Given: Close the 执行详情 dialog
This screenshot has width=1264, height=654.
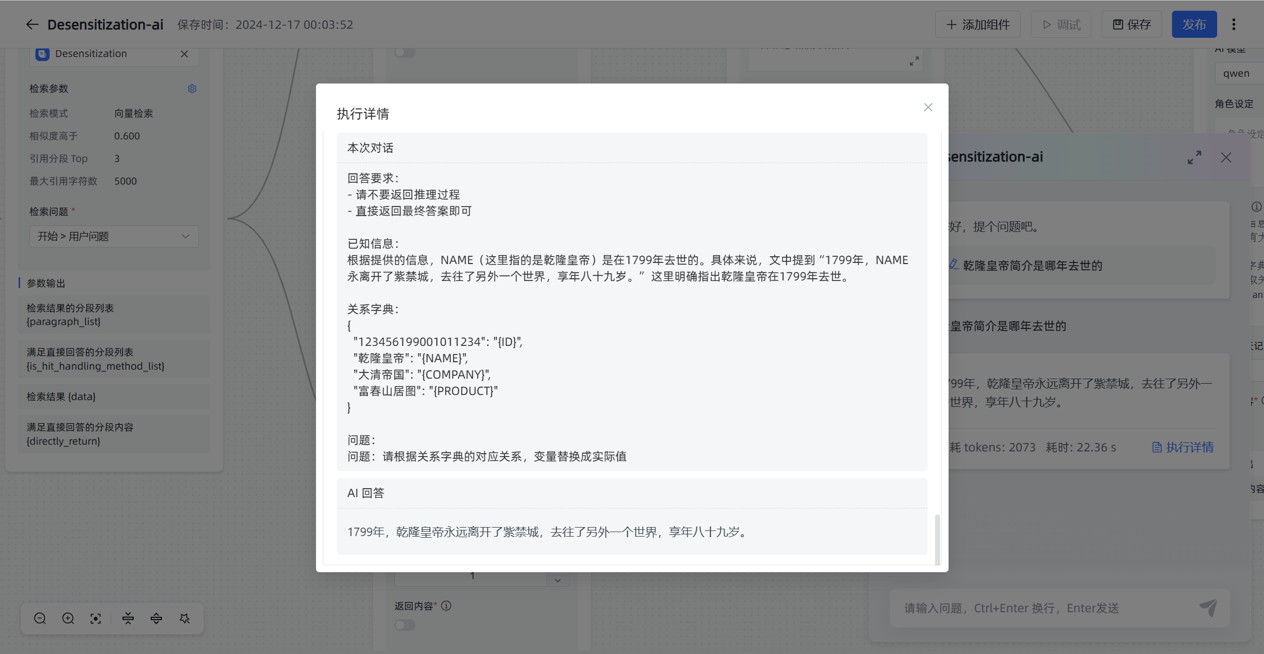Looking at the screenshot, I should click(x=928, y=107).
